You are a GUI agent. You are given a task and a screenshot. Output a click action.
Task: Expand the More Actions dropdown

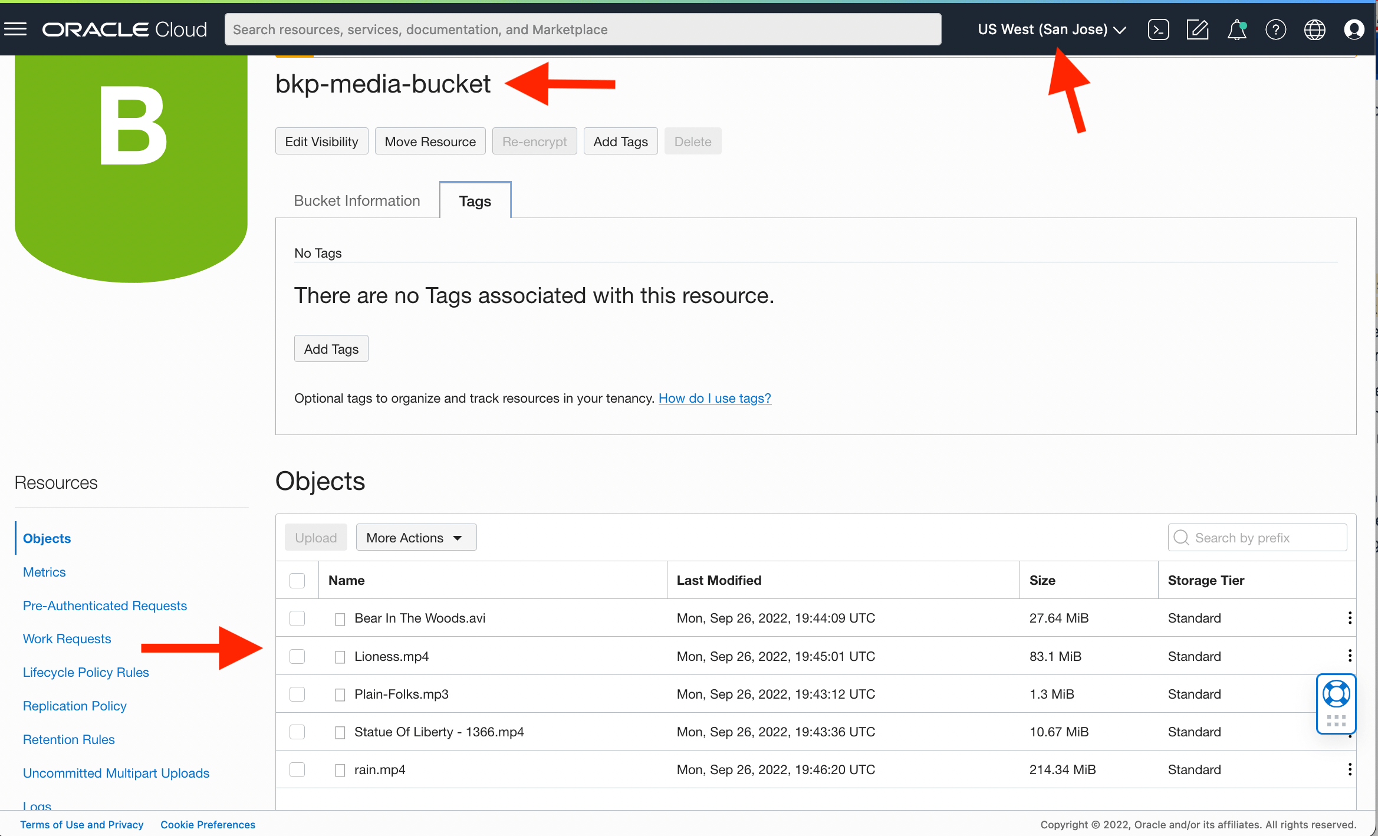pos(416,537)
